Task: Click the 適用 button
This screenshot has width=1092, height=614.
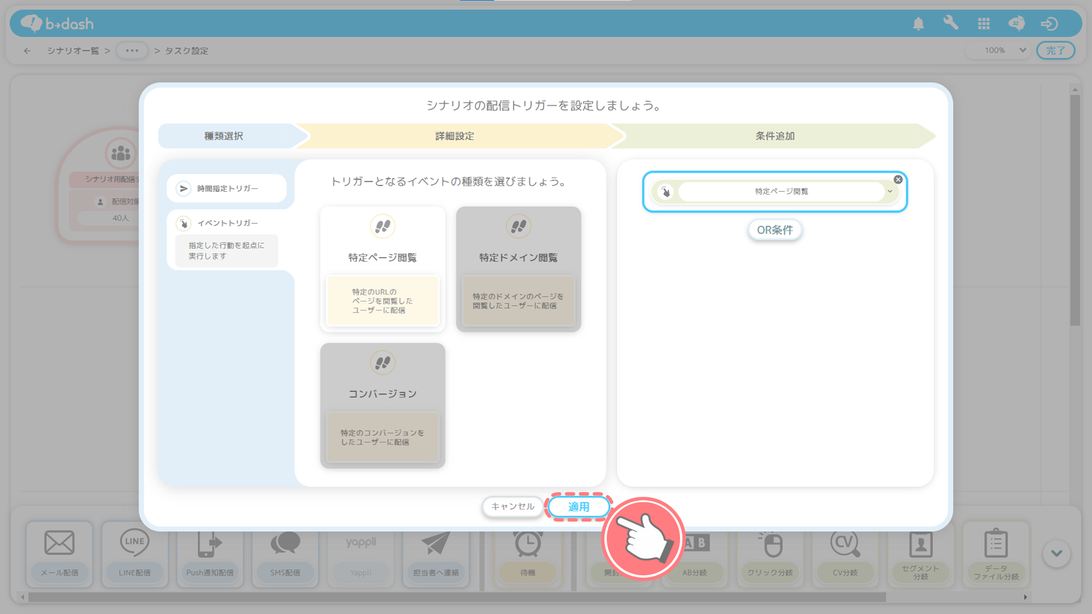Action: tap(578, 507)
